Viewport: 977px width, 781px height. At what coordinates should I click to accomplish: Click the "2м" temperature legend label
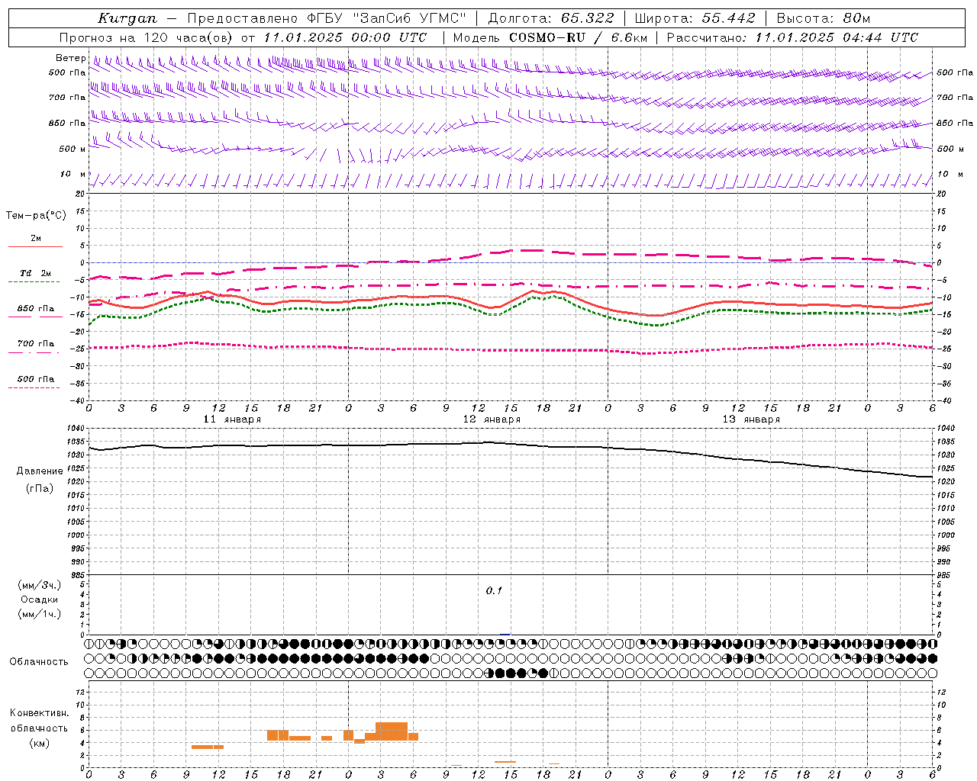click(36, 238)
